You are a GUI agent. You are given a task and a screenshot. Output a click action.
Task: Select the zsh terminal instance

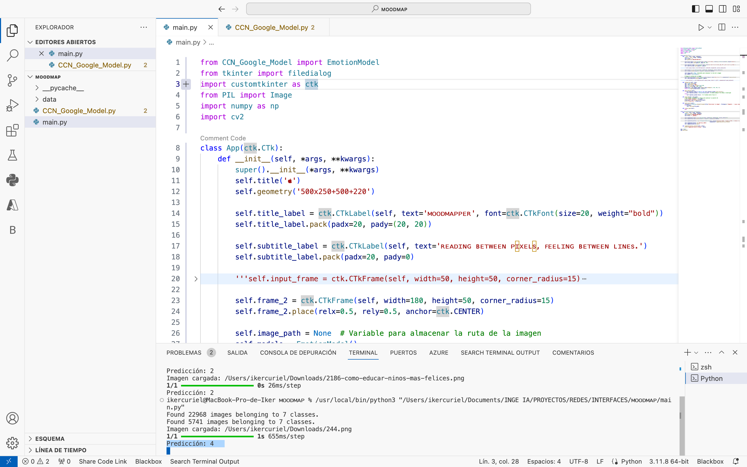point(716,367)
